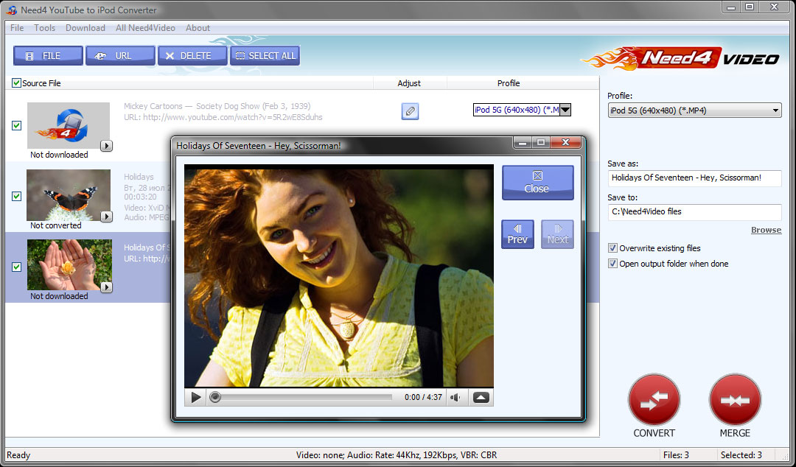Toggle the Source File header checkbox
This screenshot has width=796, height=467.
coord(16,82)
